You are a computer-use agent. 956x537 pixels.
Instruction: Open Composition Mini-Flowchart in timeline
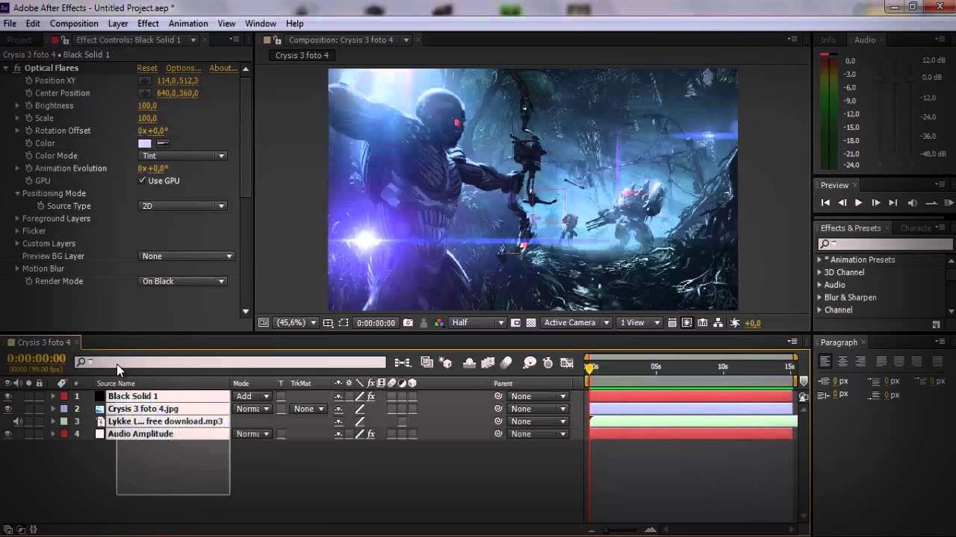(403, 363)
